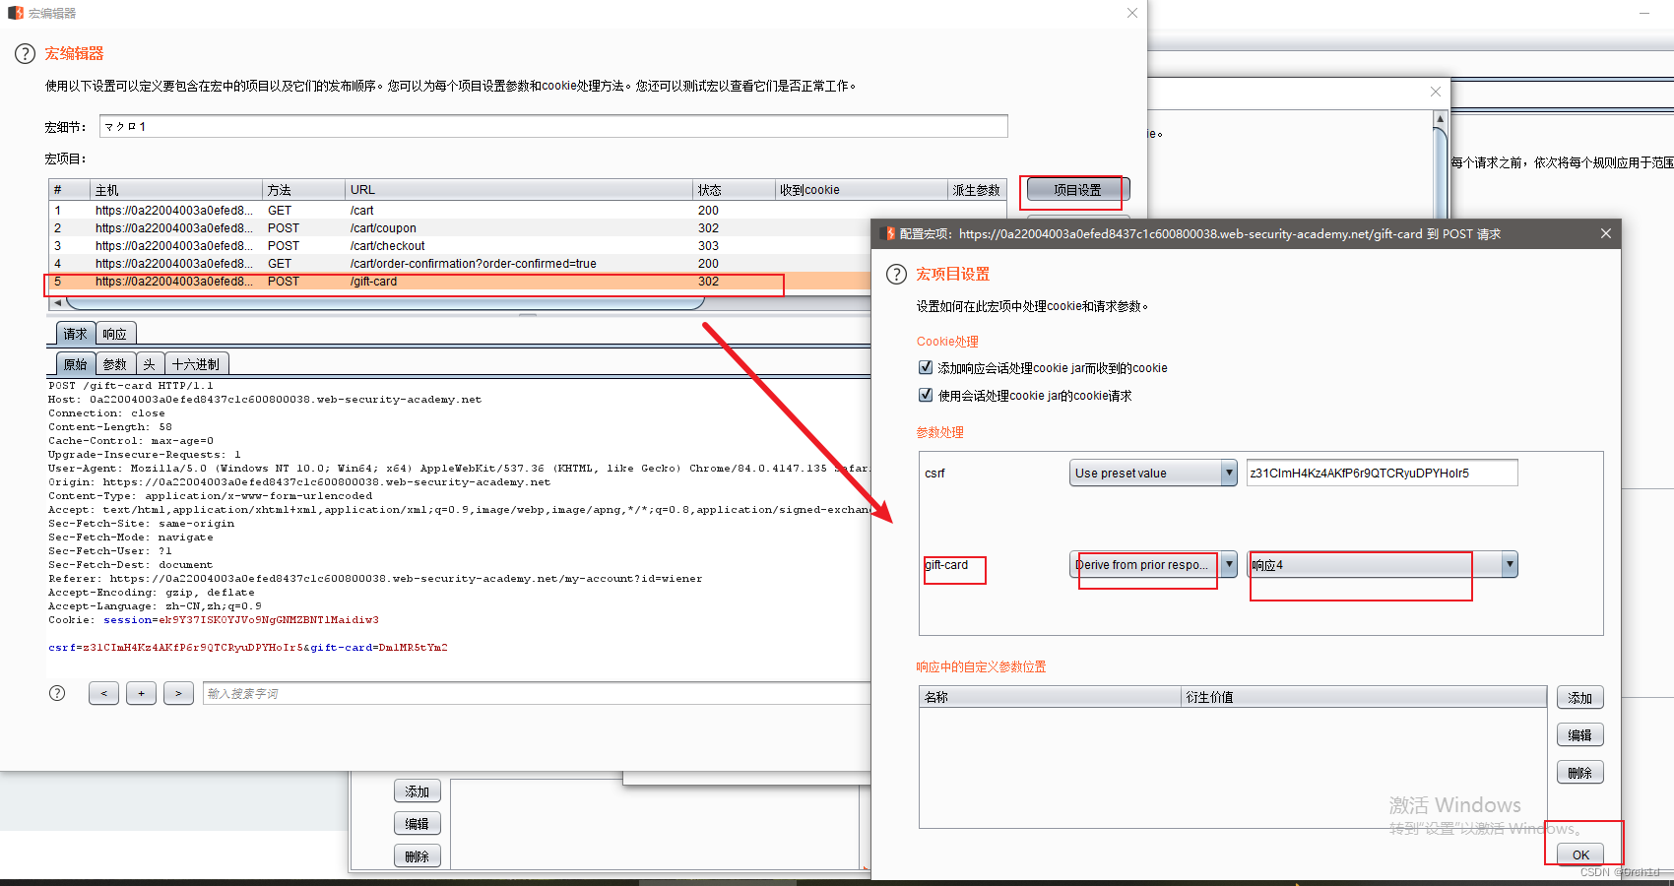The height and width of the screenshot is (886, 1674).
Task: Click the derived value column header
Action: (1364, 697)
